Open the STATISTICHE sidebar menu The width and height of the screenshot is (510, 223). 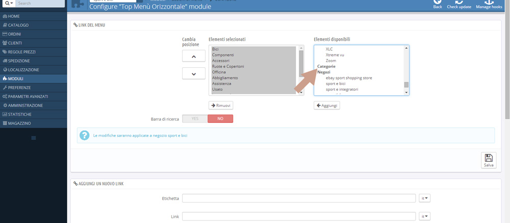(x=34, y=114)
